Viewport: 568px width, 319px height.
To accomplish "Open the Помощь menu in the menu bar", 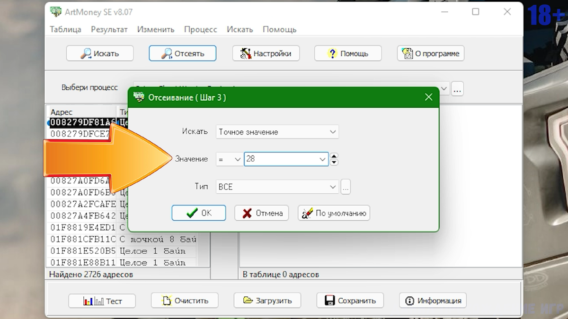I will 280,29.
